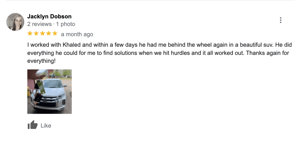Click "beautiful suv" phrase in the review
Screen dimensions: 303x141
coord(257,45)
